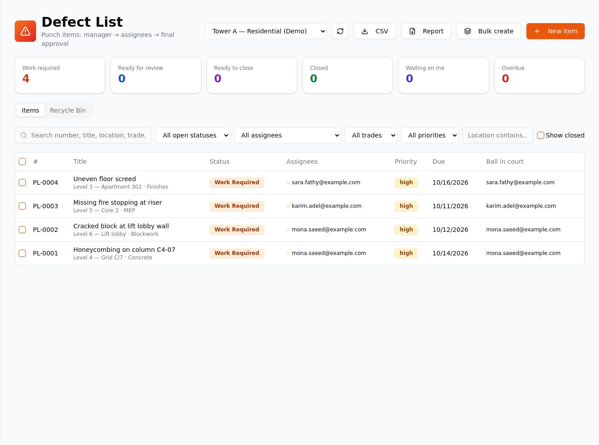The height and width of the screenshot is (445, 599).
Task: Click the high priority badge for PL-0004
Action: (406, 182)
